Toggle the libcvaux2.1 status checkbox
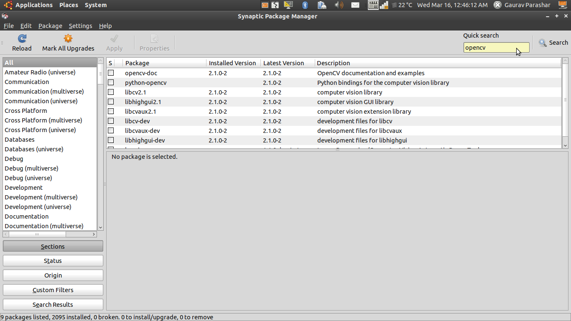Image resolution: width=571 pixels, height=321 pixels. 111,111
